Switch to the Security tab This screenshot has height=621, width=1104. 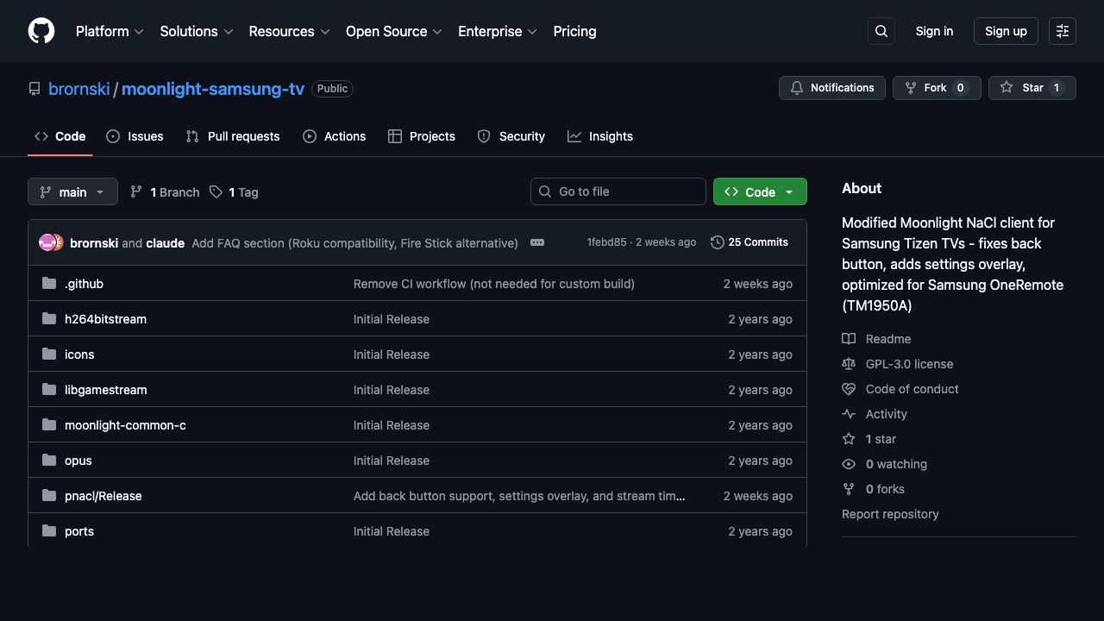pos(511,136)
